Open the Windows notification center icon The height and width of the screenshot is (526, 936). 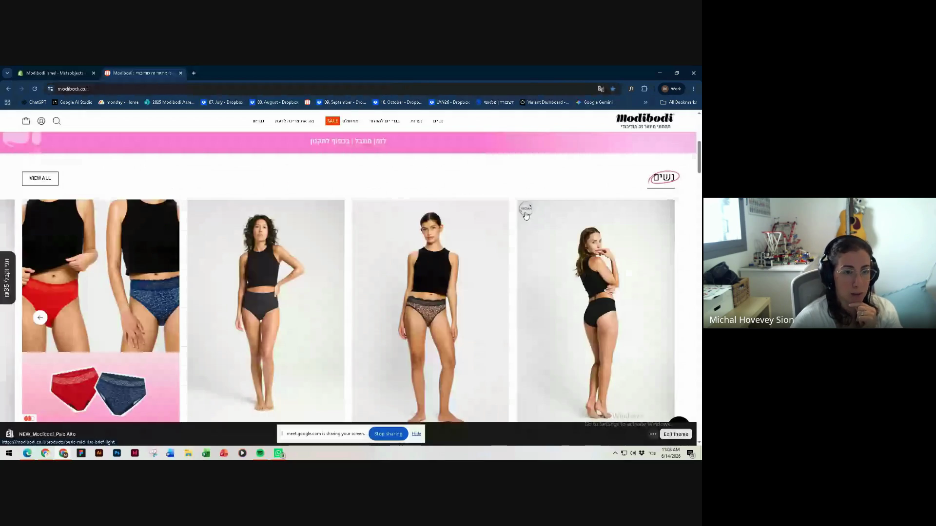coord(690,453)
